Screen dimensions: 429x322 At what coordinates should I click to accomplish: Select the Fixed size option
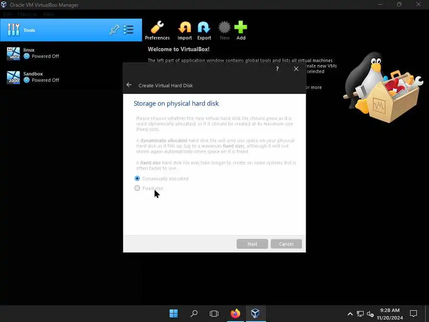pyautogui.click(x=149, y=188)
